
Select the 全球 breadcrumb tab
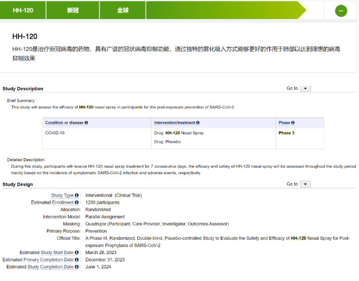(122, 10)
